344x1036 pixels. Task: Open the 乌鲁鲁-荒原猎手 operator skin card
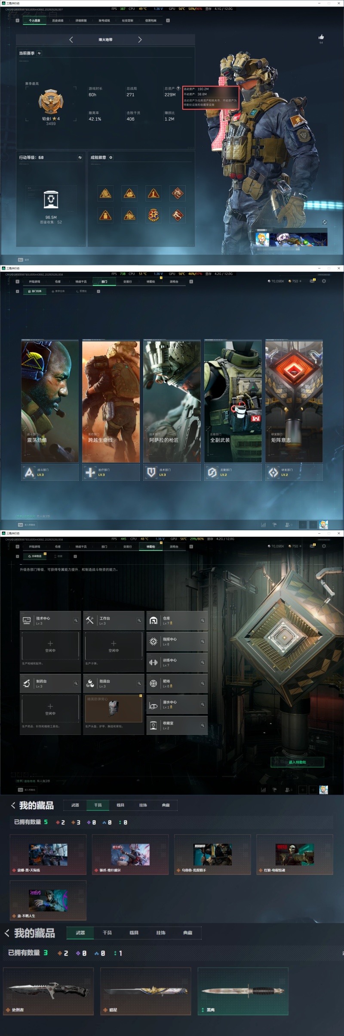click(x=212, y=854)
